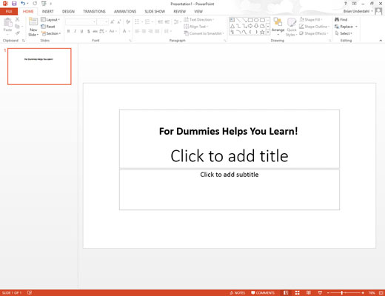Select the 5-point Star shape in gallery

pos(262,32)
